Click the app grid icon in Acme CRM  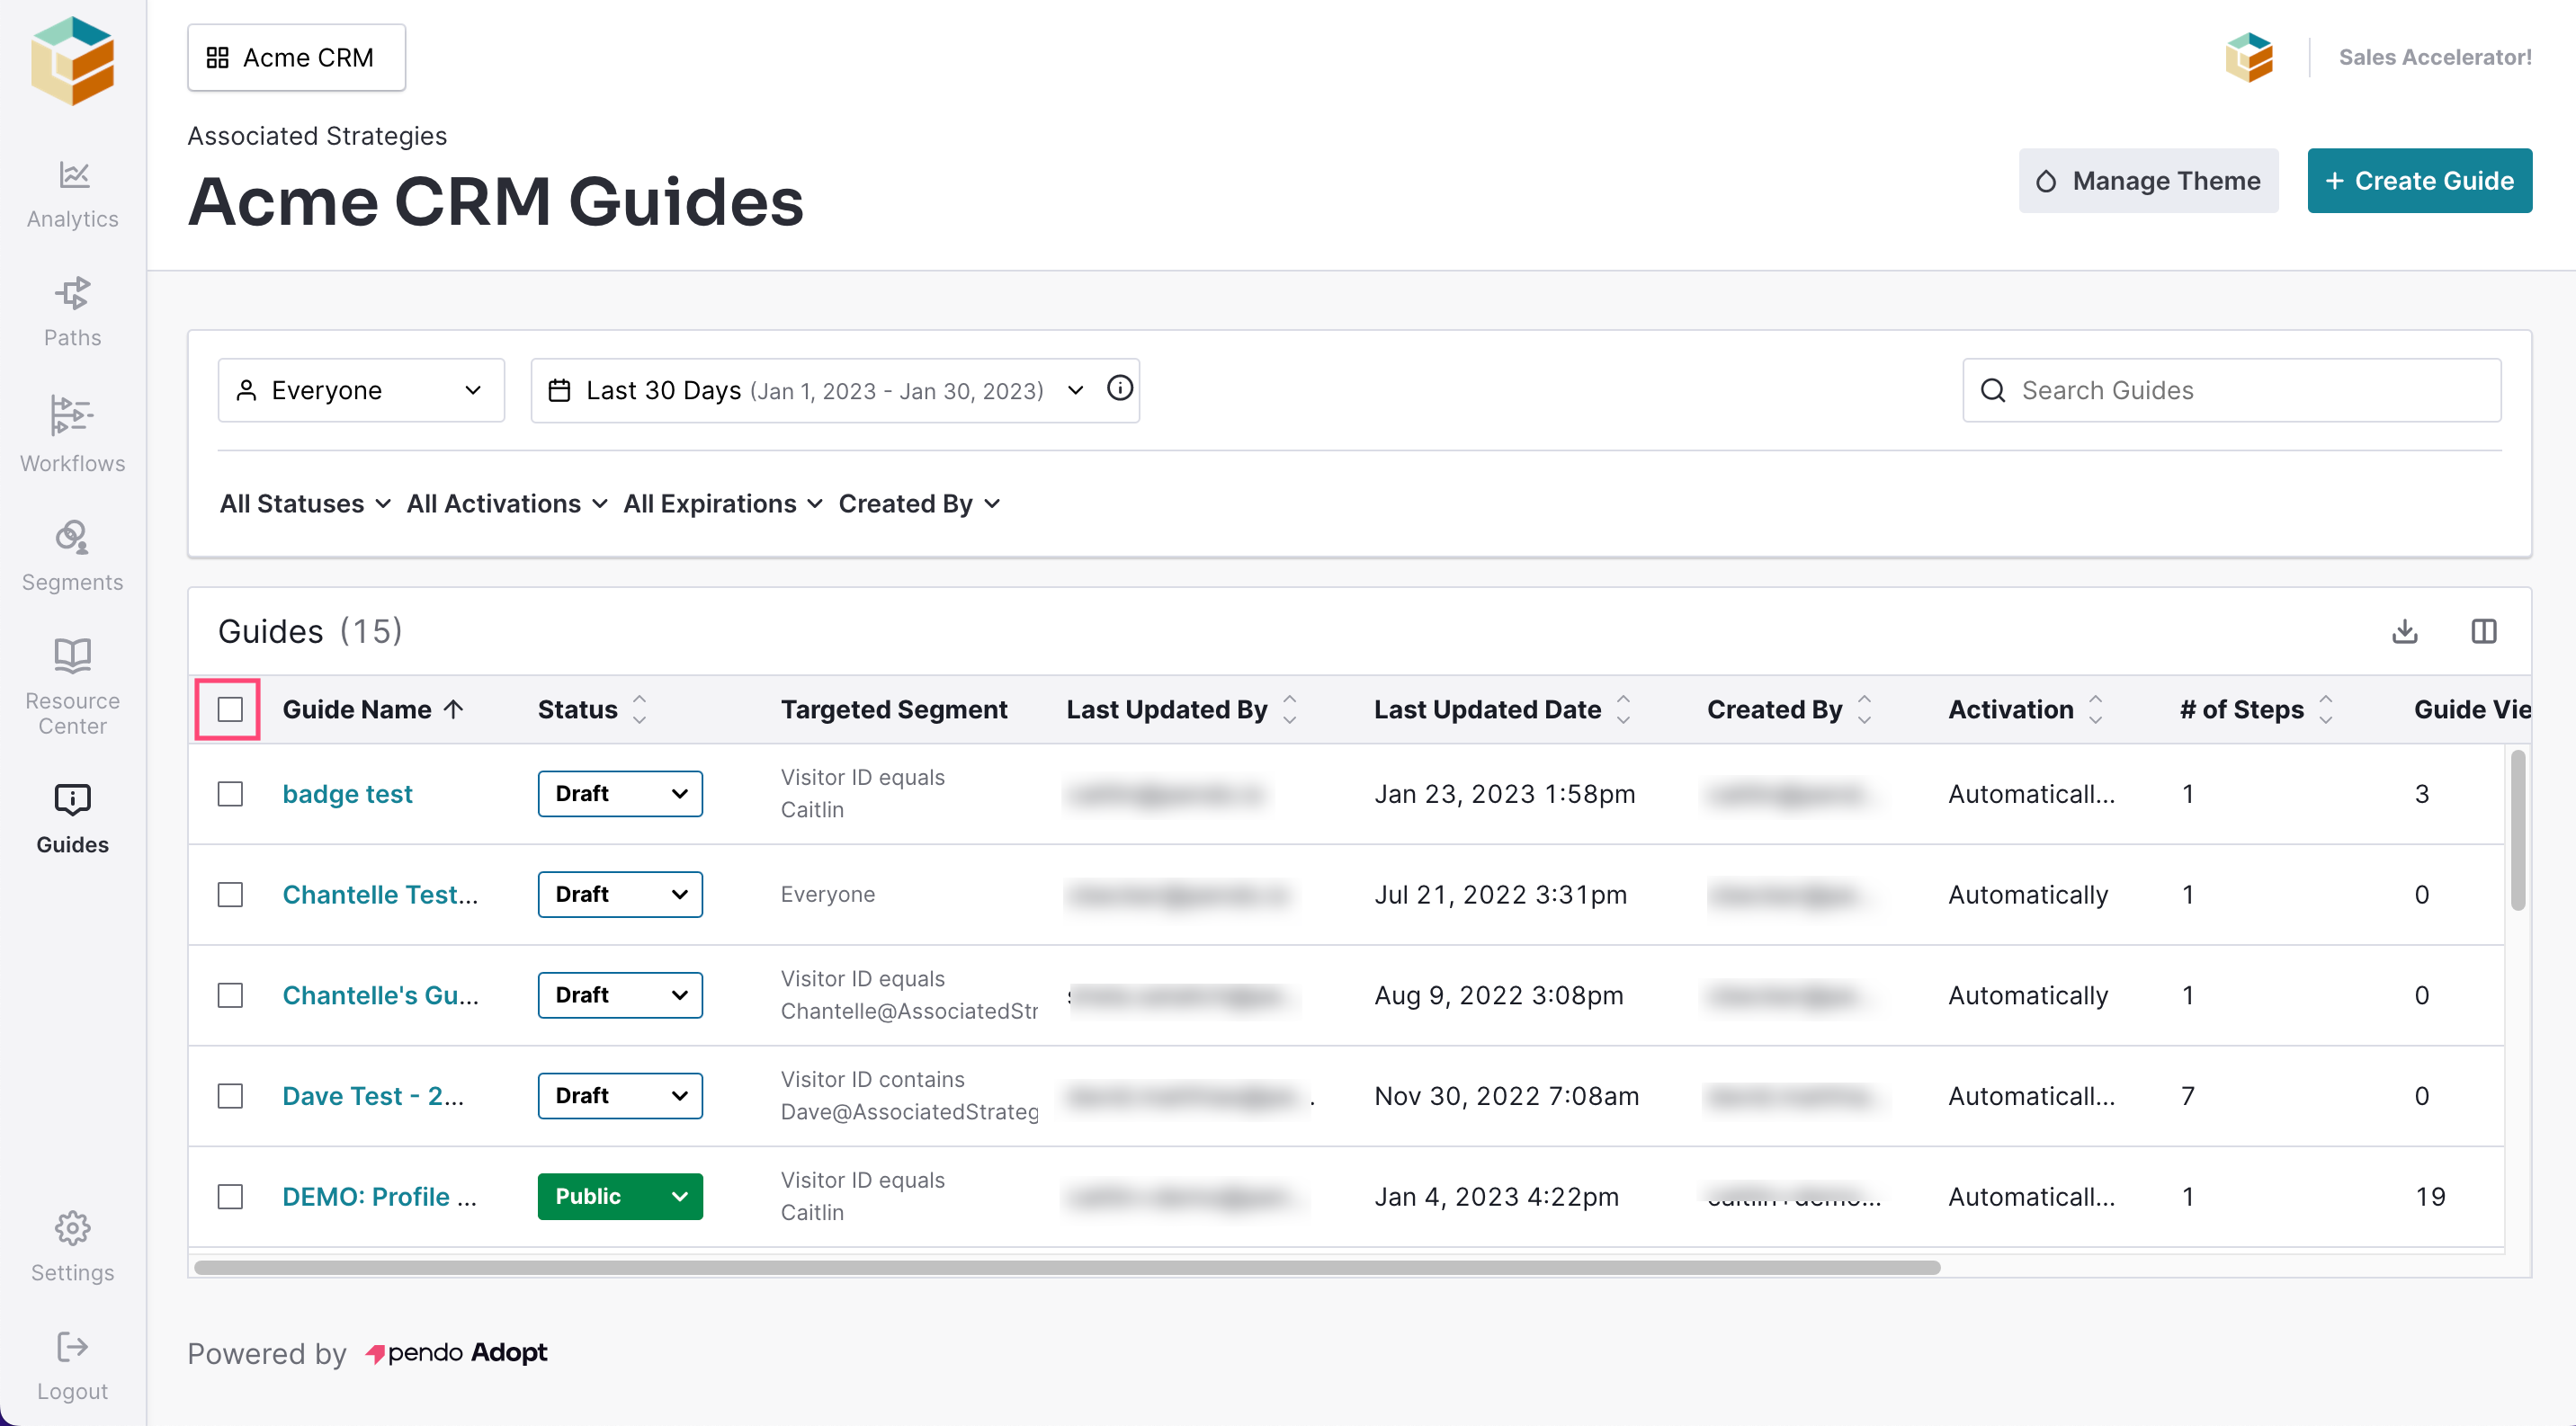[x=217, y=57]
